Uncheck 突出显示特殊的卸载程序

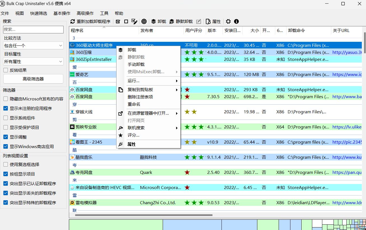point(6,203)
